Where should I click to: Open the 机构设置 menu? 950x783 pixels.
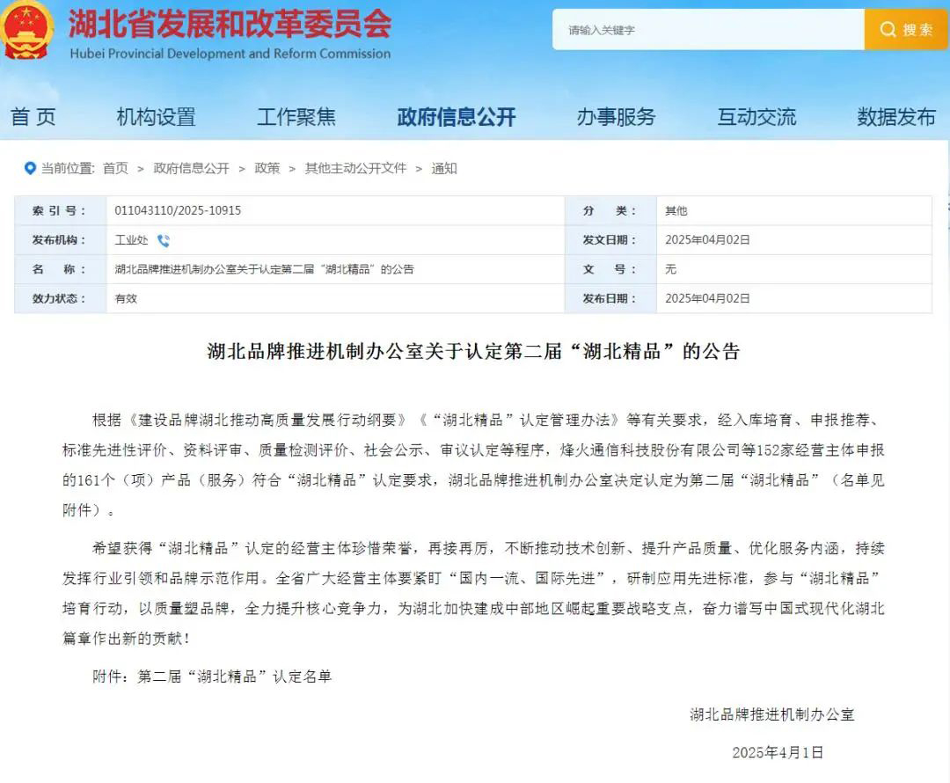156,117
